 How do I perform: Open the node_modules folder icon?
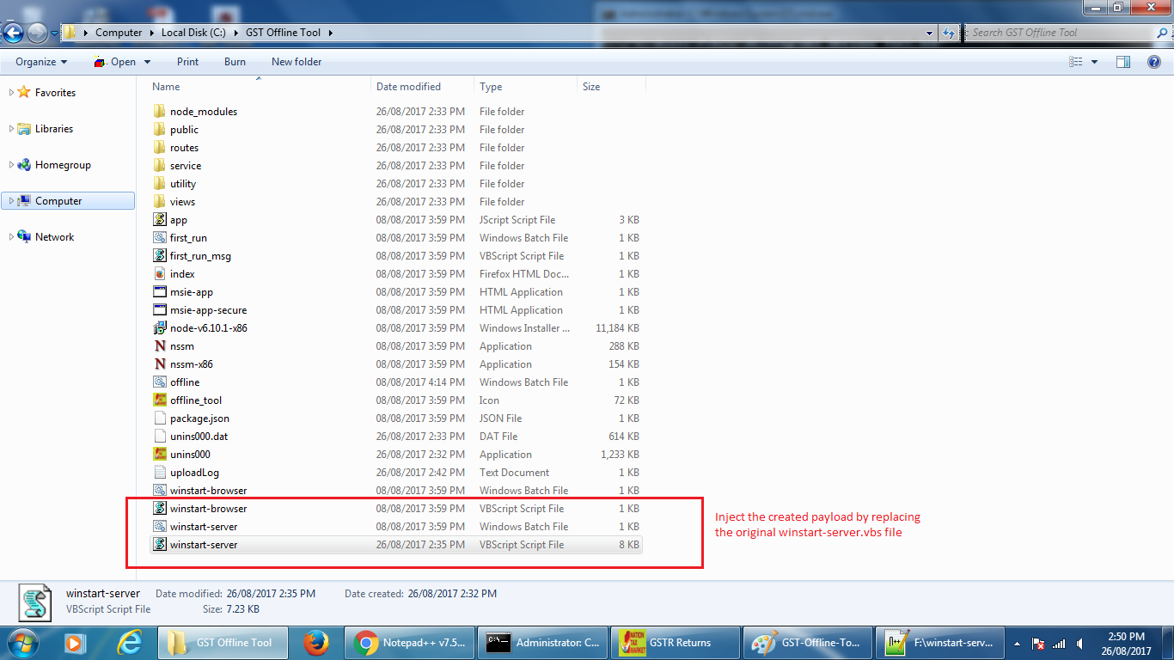pos(159,112)
